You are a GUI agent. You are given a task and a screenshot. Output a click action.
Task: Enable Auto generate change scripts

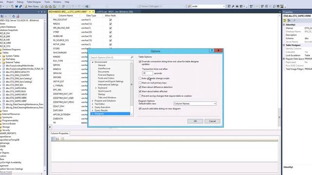[140, 78]
